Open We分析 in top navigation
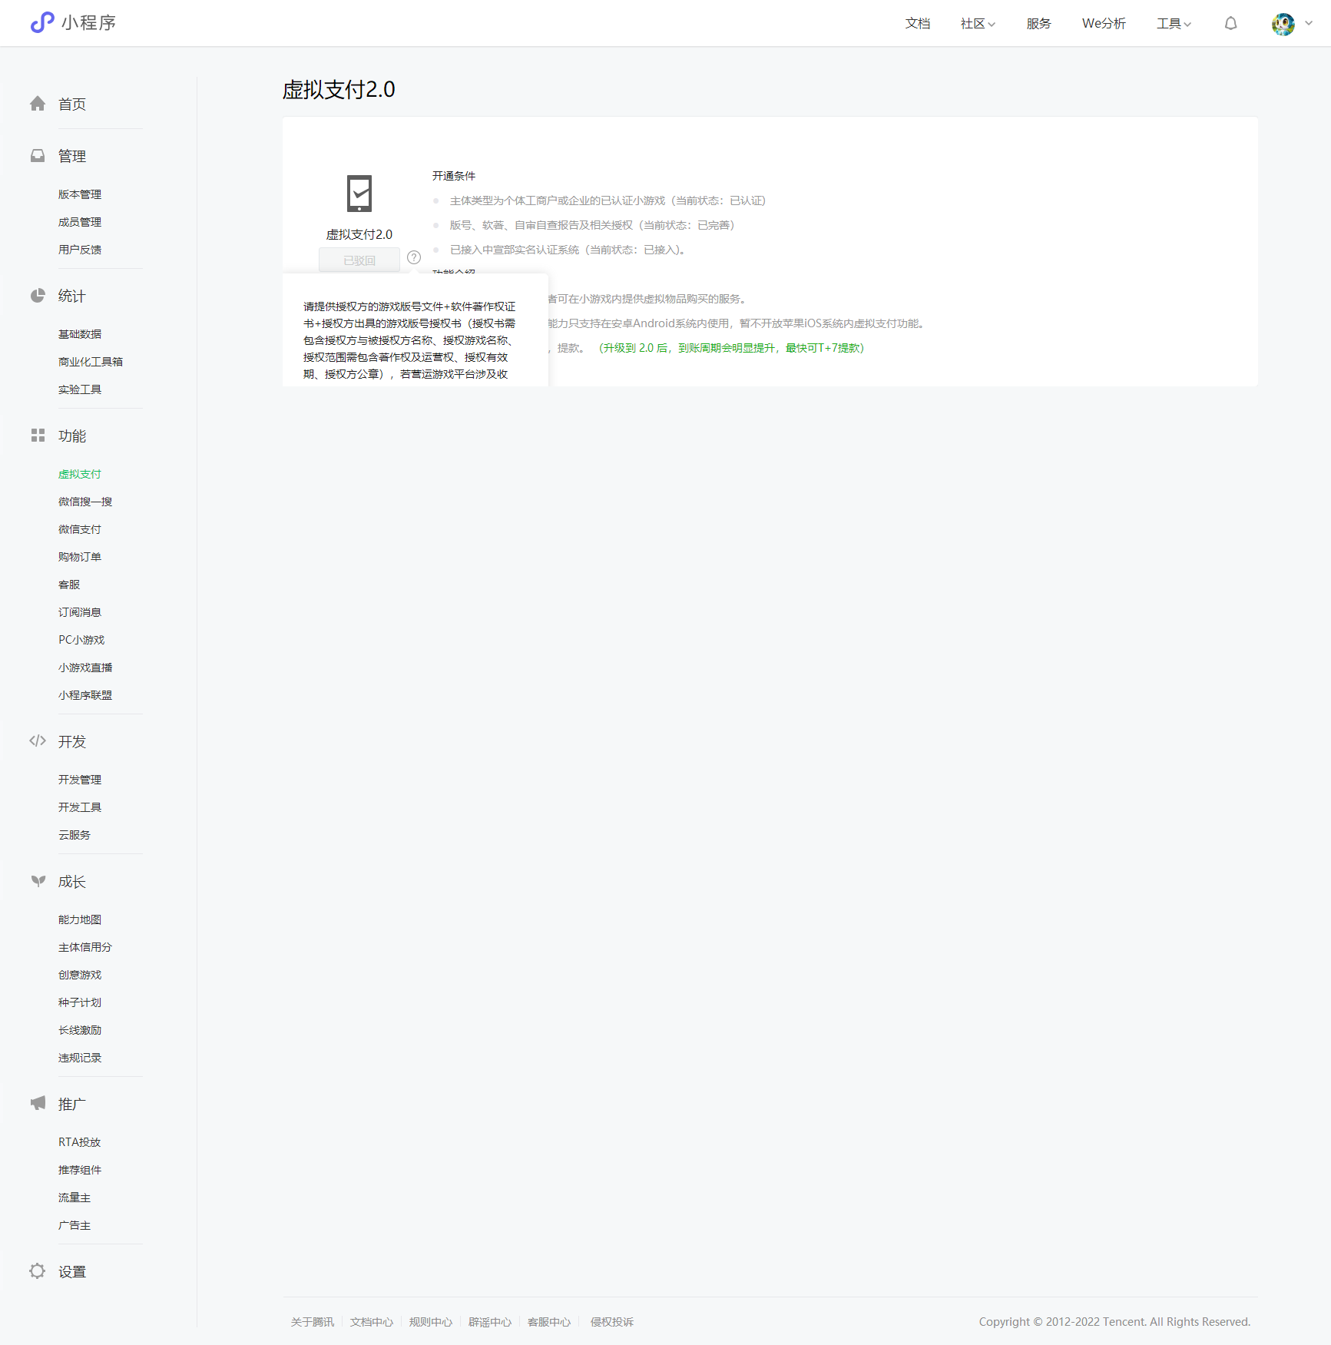Image resolution: width=1331 pixels, height=1345 pixels. coord(1104,24)
